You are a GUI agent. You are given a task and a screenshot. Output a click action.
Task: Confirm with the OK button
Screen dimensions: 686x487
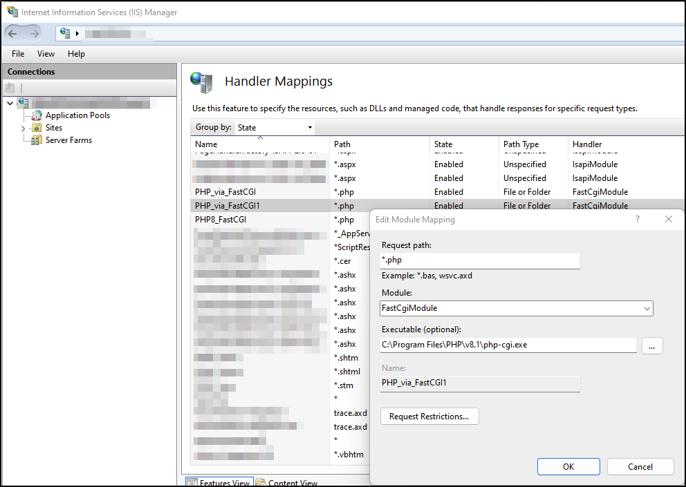coord(568,466)
